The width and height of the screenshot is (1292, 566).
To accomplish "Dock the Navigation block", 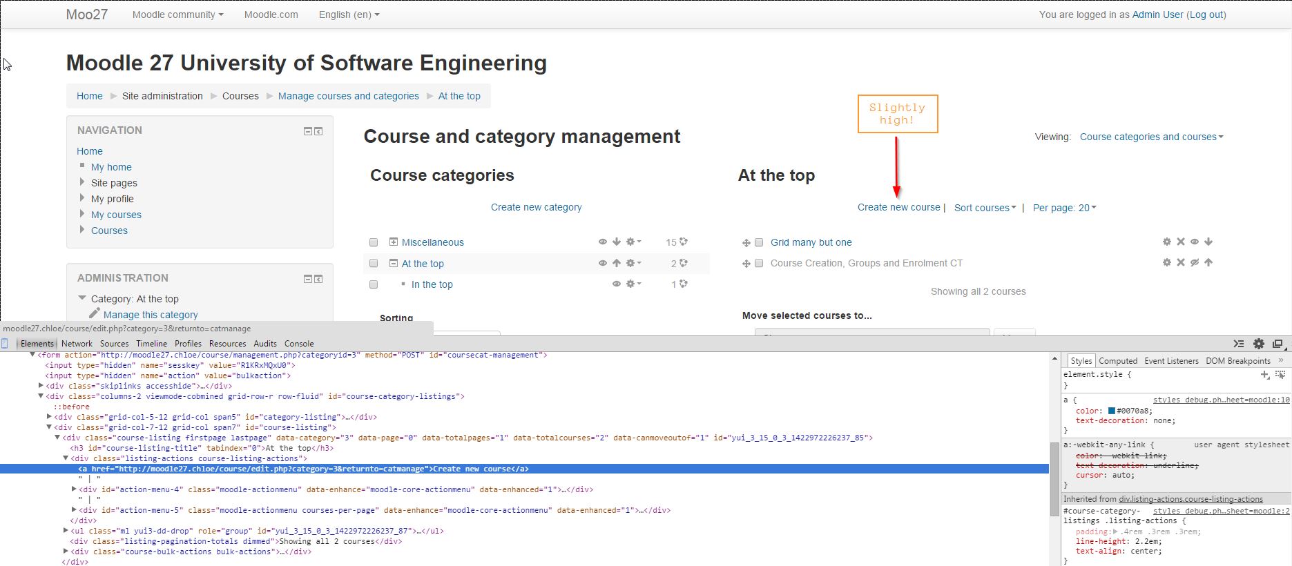I will (318, 131).
